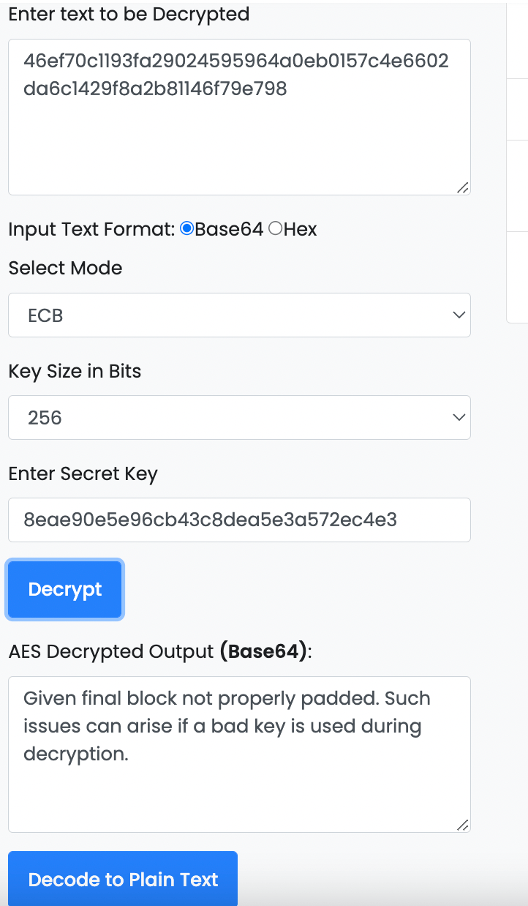Viewport: 528px width, 906px height.
Task: Click the Enter text to be Decrypted heading
Action: point(128,13)
